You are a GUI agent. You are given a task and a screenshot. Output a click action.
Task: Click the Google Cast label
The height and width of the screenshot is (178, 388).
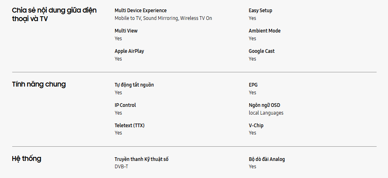tap(262, 51)
